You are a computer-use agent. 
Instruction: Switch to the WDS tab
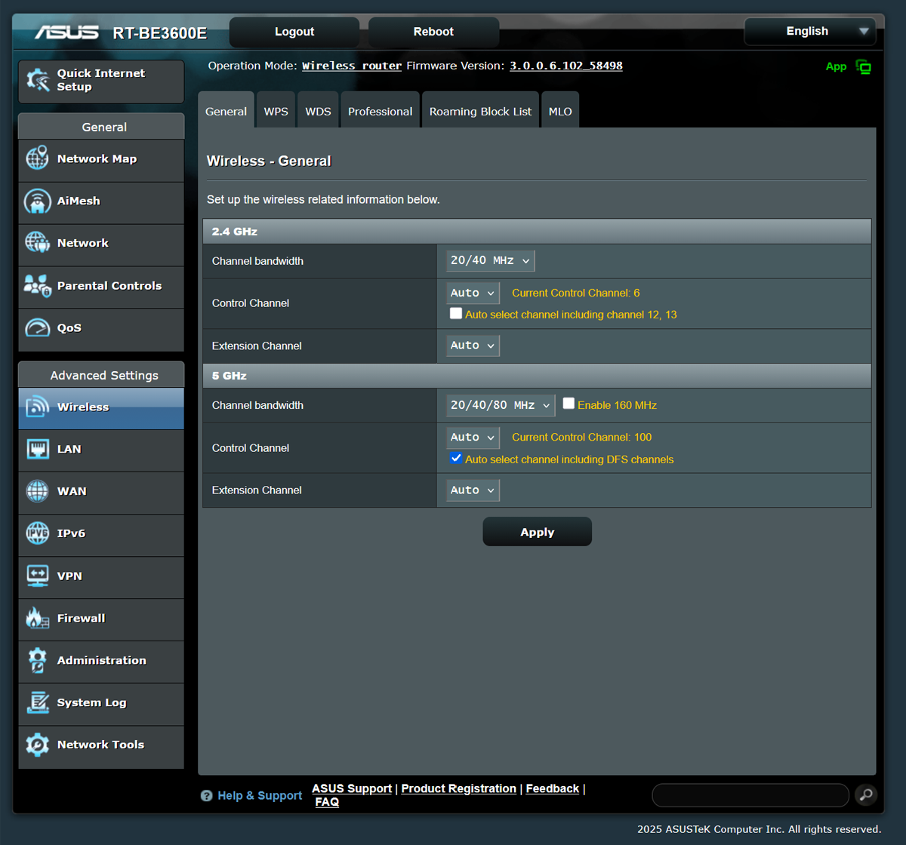318,111
